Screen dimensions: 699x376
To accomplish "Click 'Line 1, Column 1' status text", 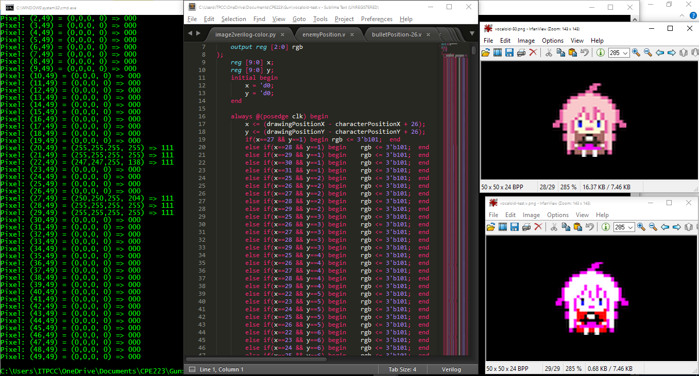I will 221,369.
